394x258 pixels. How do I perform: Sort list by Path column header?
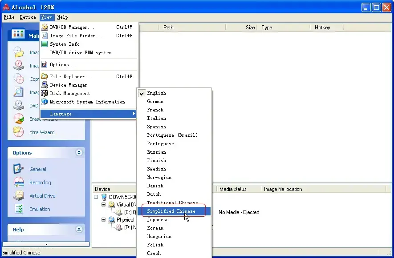pos(192,28)
